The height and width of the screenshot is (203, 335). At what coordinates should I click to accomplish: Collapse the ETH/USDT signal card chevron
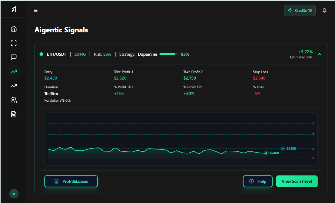pos(320,54)
